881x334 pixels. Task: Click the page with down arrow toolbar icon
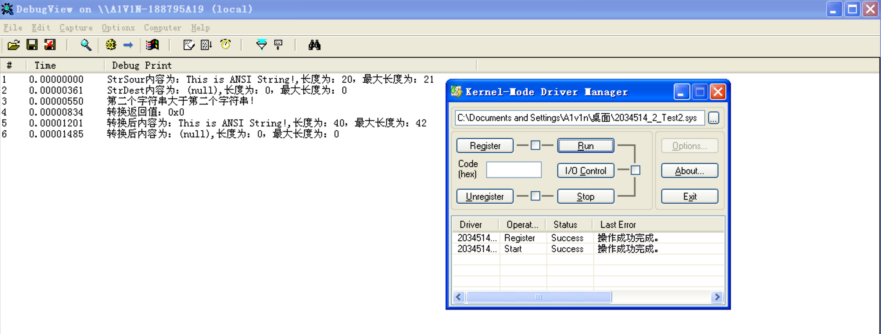coord(206,45)
